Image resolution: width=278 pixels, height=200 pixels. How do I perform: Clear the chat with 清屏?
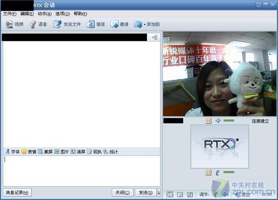[x=78, y=152]
